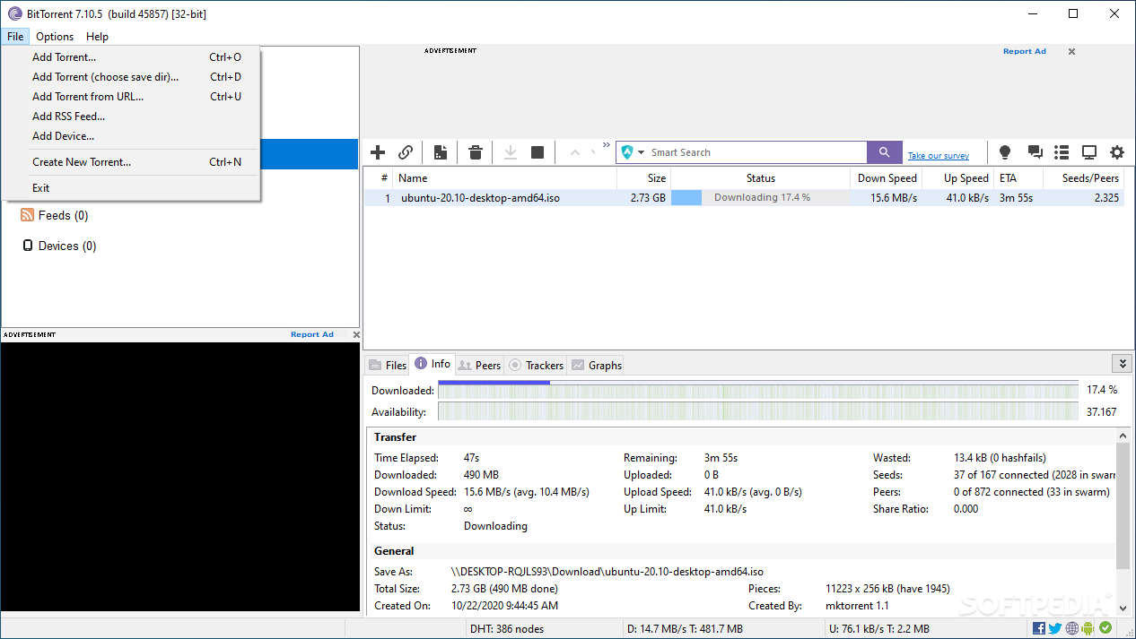Switch to the Info tab
Image resolution: width=1136 pixels, height=639 pixels.
pyautogui.click(x=433, y=364)
